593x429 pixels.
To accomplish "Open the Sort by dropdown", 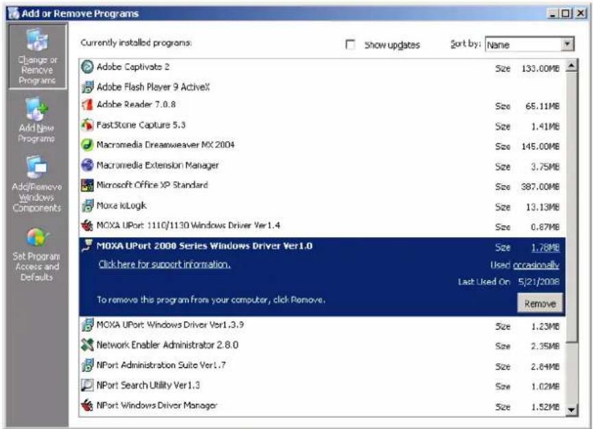I will [x=567, y=44].
